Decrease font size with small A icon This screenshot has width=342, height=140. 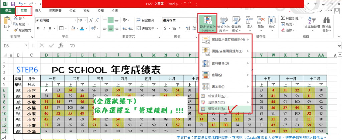click(97, 20)
